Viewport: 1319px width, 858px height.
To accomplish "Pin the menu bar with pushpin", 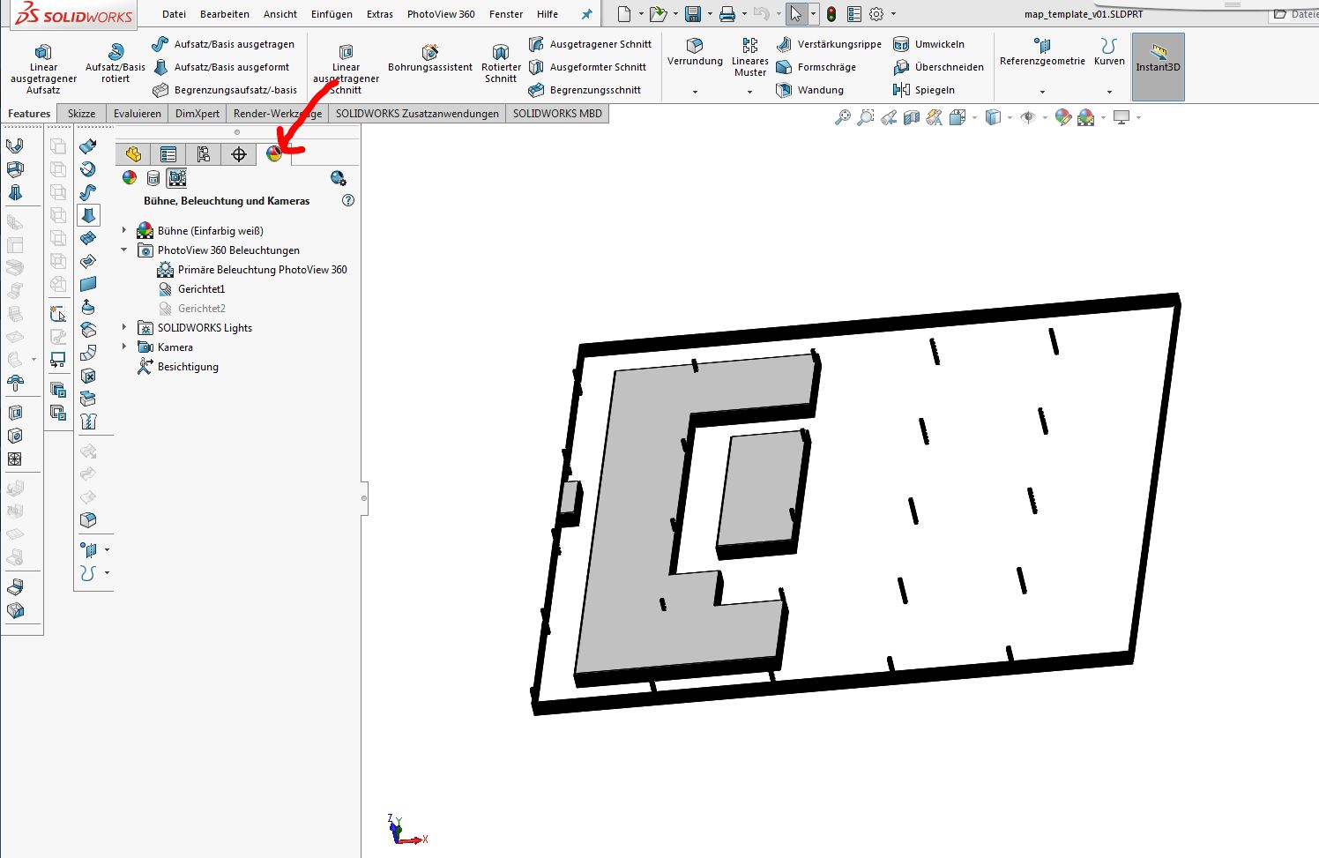I will [x=586, y=14].
